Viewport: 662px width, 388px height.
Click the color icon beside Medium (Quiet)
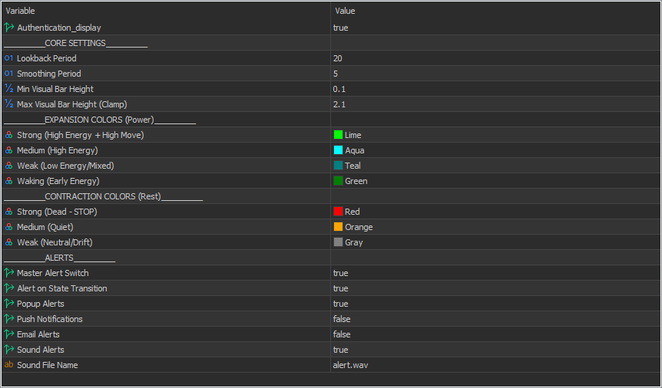(9, 227)
